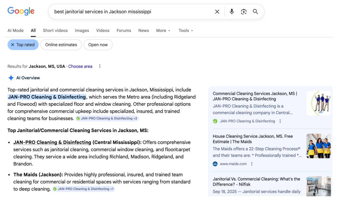The height and width of the screenshot is (206, 347).
Task: Click the magnifying glass search button
Action: 255,12
